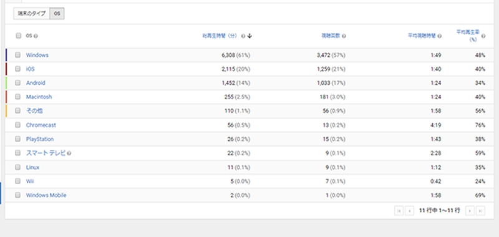Screen dimensions: 499x237
Task: Click help icon beside 視聴回数 header
Action: 344,36
